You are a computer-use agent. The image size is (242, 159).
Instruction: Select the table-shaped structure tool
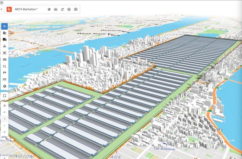(5, 73)
